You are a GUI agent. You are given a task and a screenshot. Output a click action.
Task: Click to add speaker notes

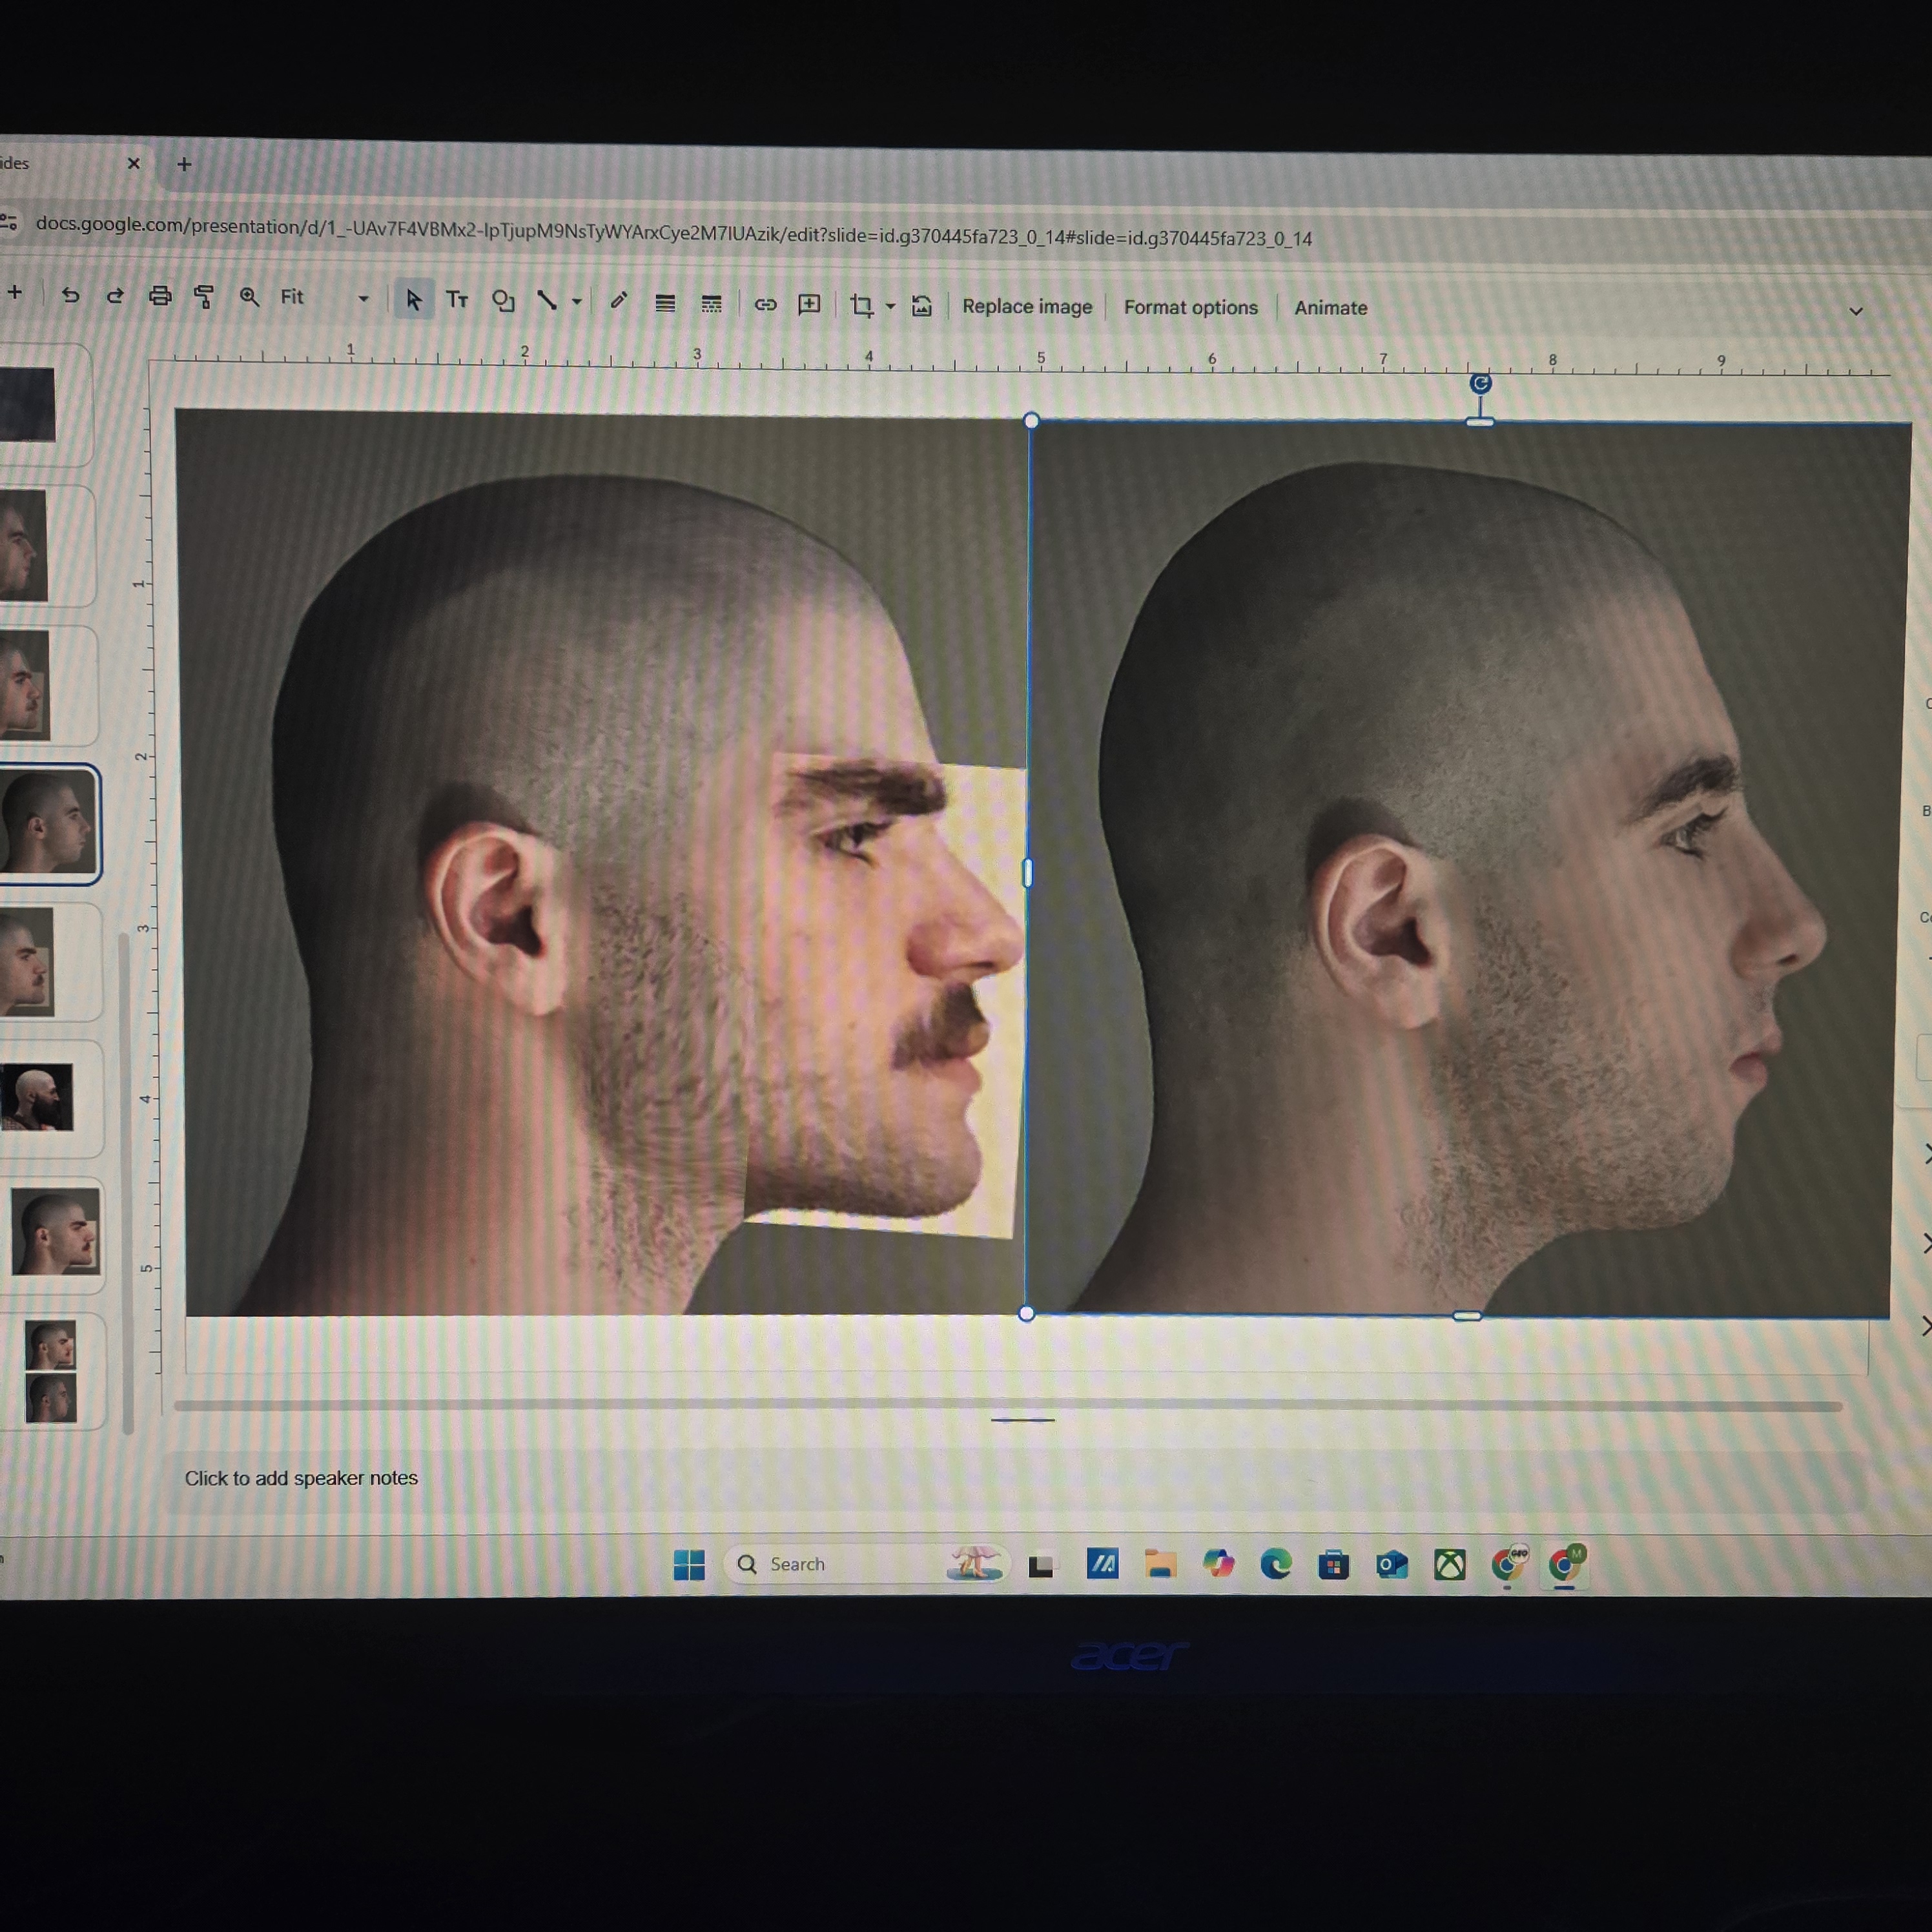301,1478
